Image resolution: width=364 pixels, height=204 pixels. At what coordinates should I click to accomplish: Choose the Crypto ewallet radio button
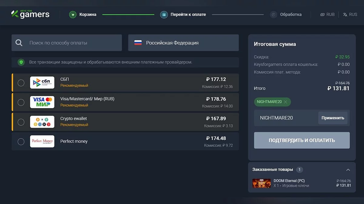(x=21, y=122)
